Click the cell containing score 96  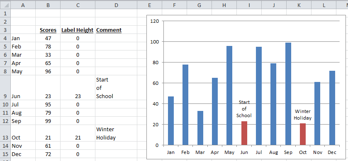(48, 71)
